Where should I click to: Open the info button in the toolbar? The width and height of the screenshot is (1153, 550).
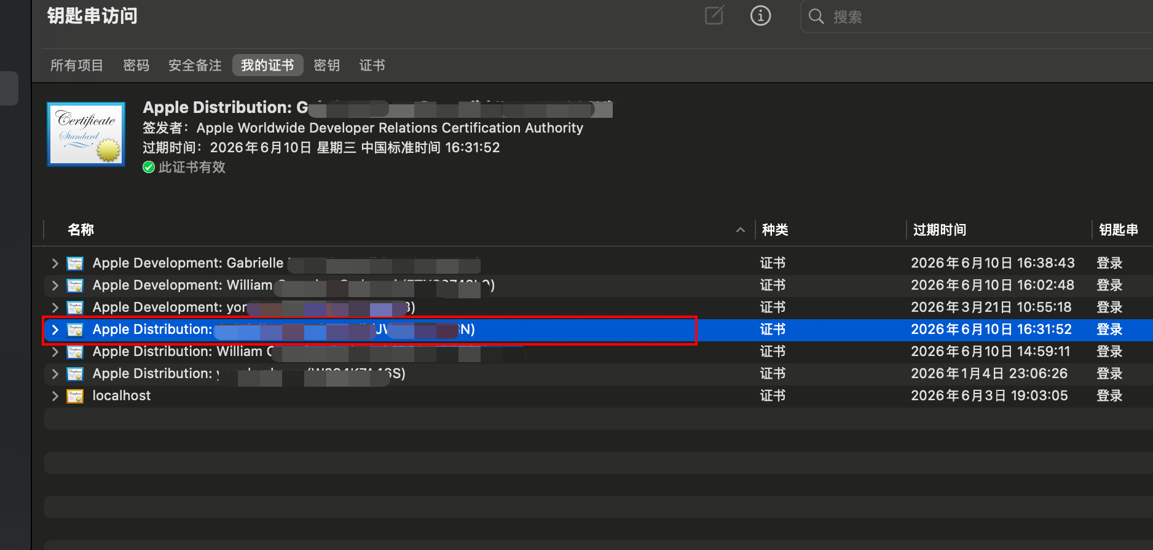pos(760,15)
